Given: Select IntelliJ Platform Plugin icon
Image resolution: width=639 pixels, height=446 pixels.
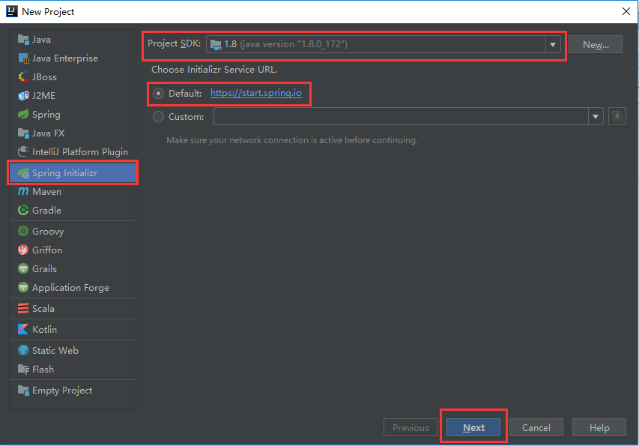Looking at the screenshot, I should pos(23,151).
